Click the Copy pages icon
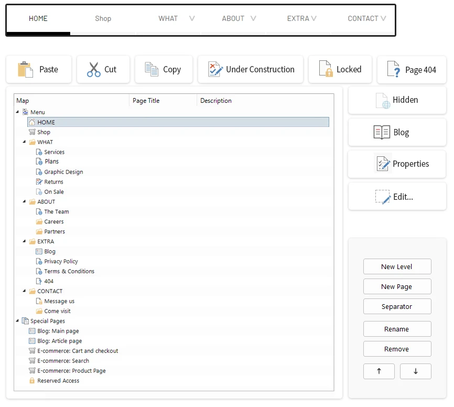Screen dimensions: 454x407 (152, 69)
